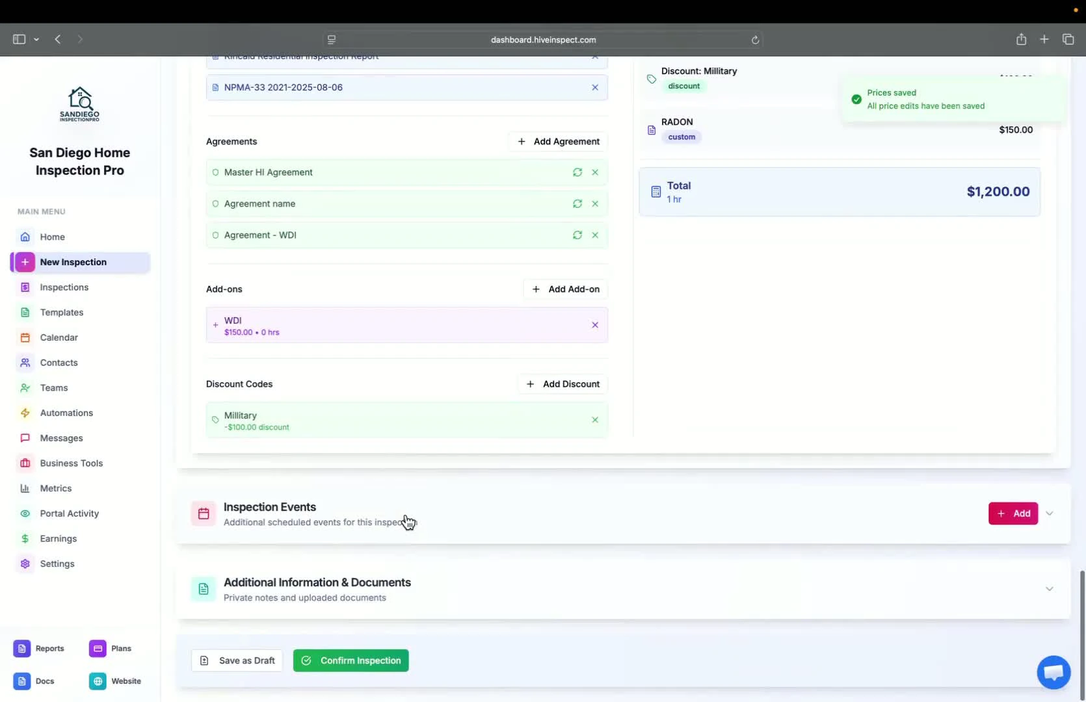Viewport: 1086px width, 702px height.
Task: Open the Inspection Events add dropdown
Action: (1049, 513)
